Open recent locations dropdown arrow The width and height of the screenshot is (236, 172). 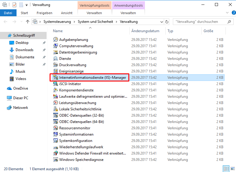tap(21, 22)
